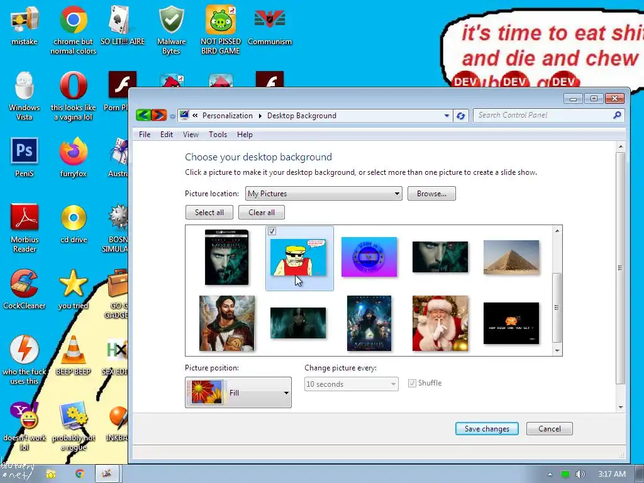Select the purple-blue badge wallpaper thumbnail

(x=369, y=257)
